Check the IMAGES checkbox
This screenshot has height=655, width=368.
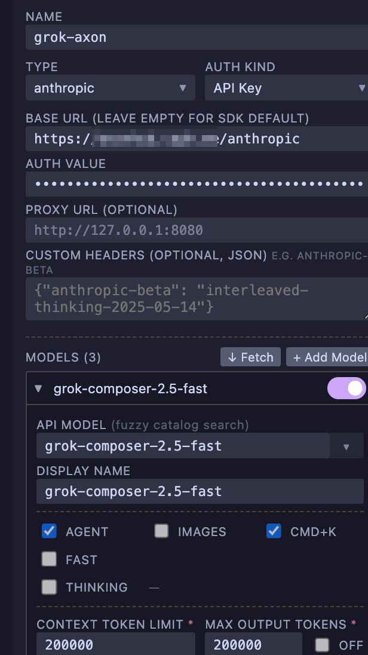(161, 531)
